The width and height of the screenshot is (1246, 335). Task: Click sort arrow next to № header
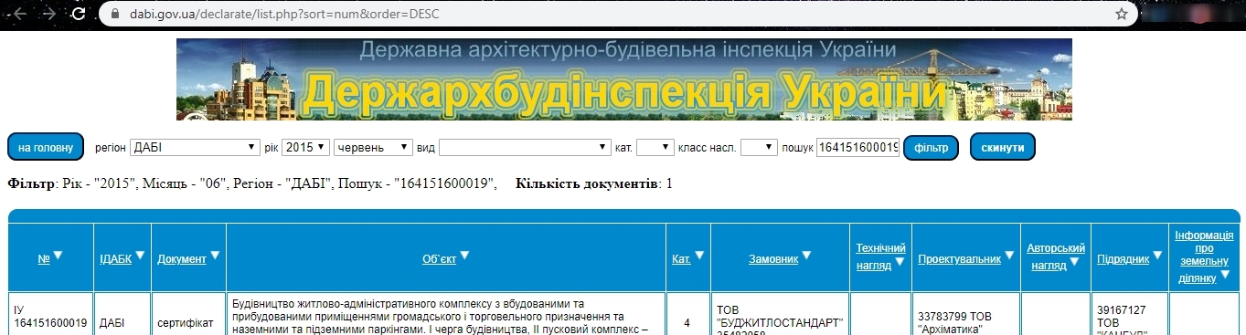point(58,256)
